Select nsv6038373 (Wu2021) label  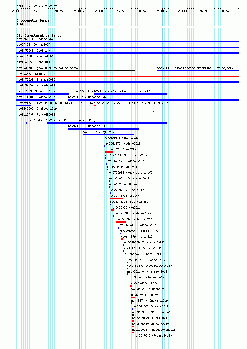pos(126,207)
